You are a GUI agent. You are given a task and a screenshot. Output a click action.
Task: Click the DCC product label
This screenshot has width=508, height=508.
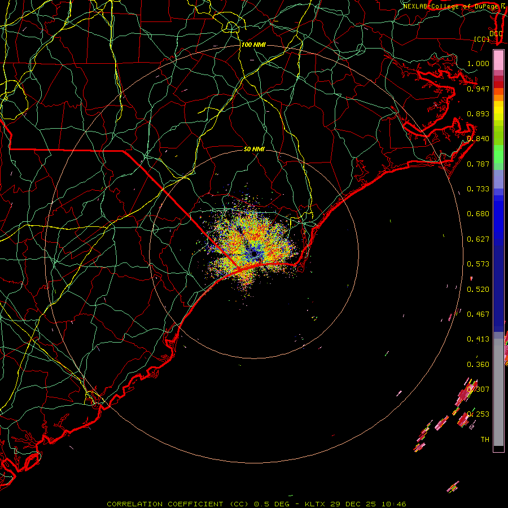pos(496,33)
